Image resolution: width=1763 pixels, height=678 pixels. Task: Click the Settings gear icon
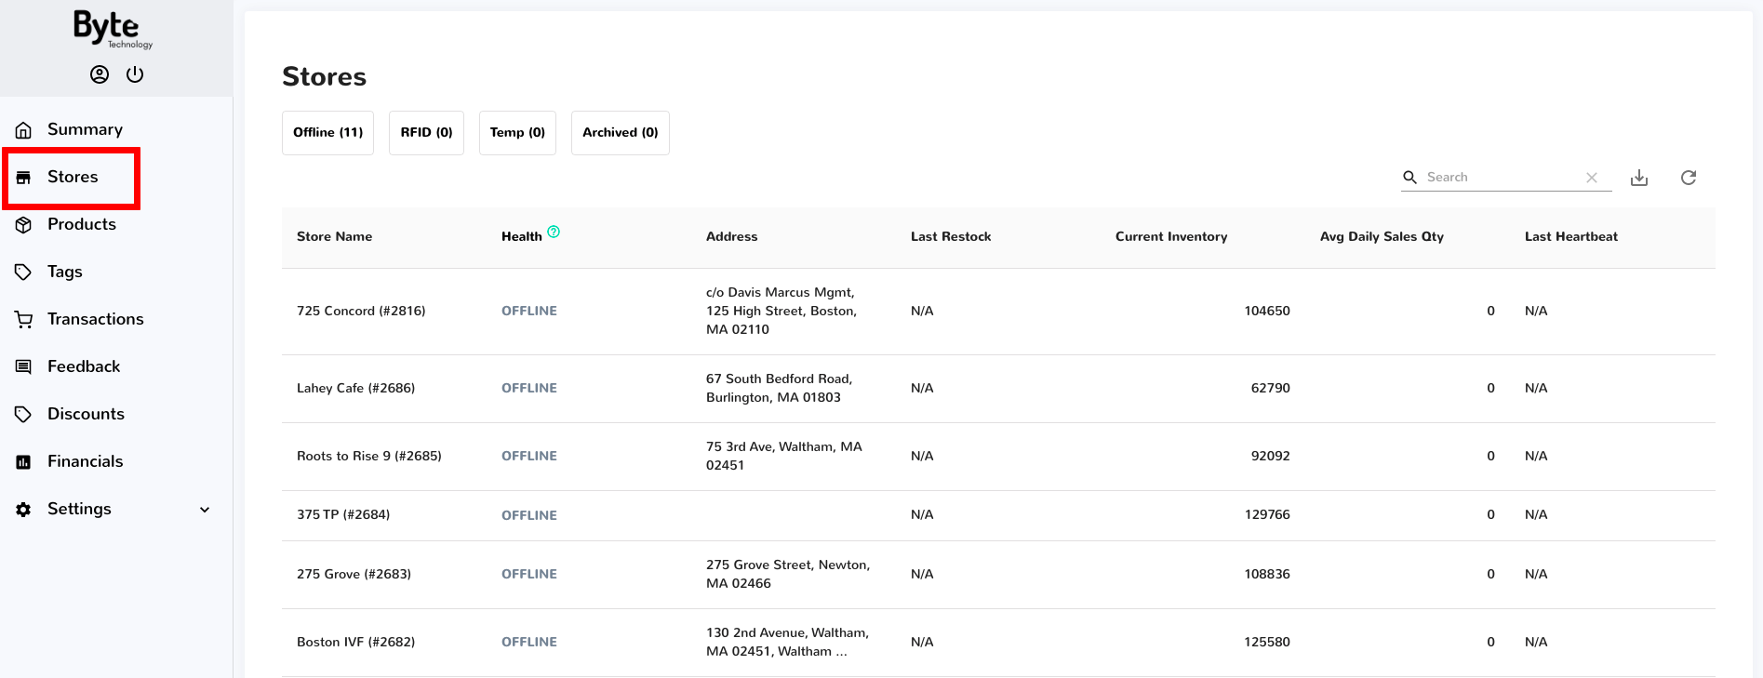[23, 510]
